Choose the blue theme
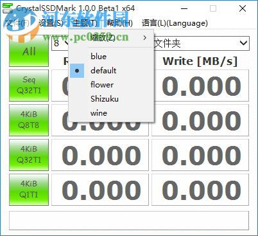 click(111, 57)
